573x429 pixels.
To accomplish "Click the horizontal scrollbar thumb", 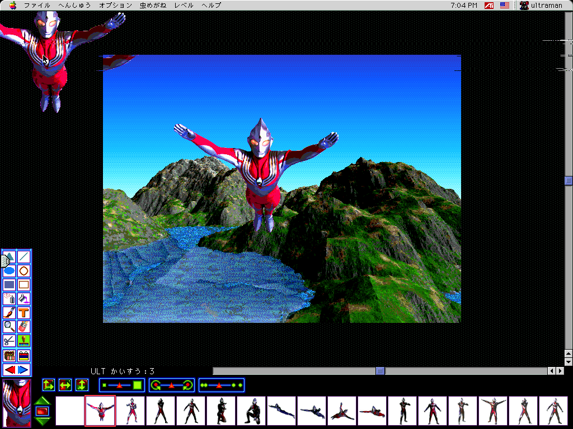I will pyautogui.click(x=380, y=371).
